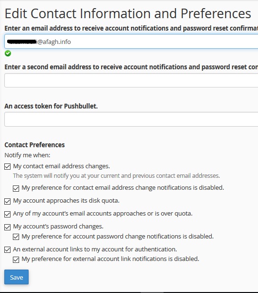Focus the Pushbullet access token field
The width and height of the screenshot is (258, 293).
pos(131,119)
